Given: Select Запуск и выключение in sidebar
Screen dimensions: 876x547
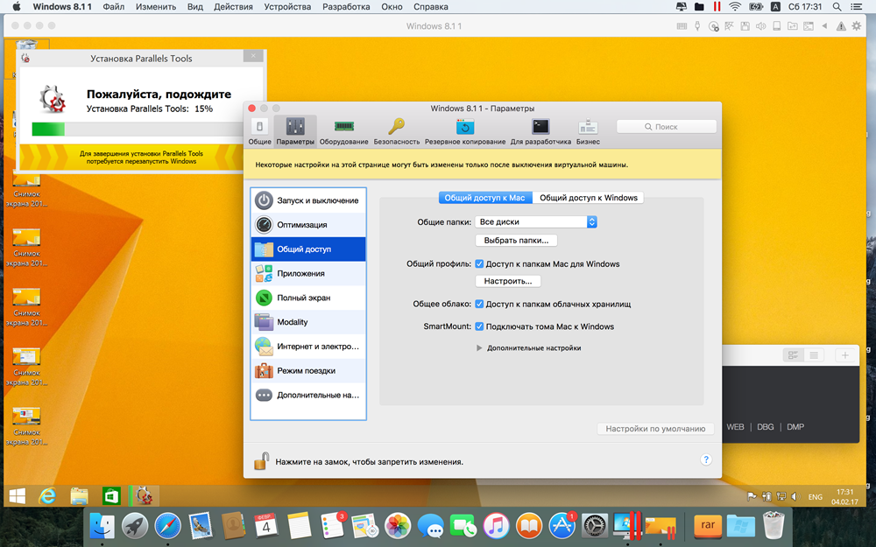Looking at the screenshot, I should (x=308, y=200).
